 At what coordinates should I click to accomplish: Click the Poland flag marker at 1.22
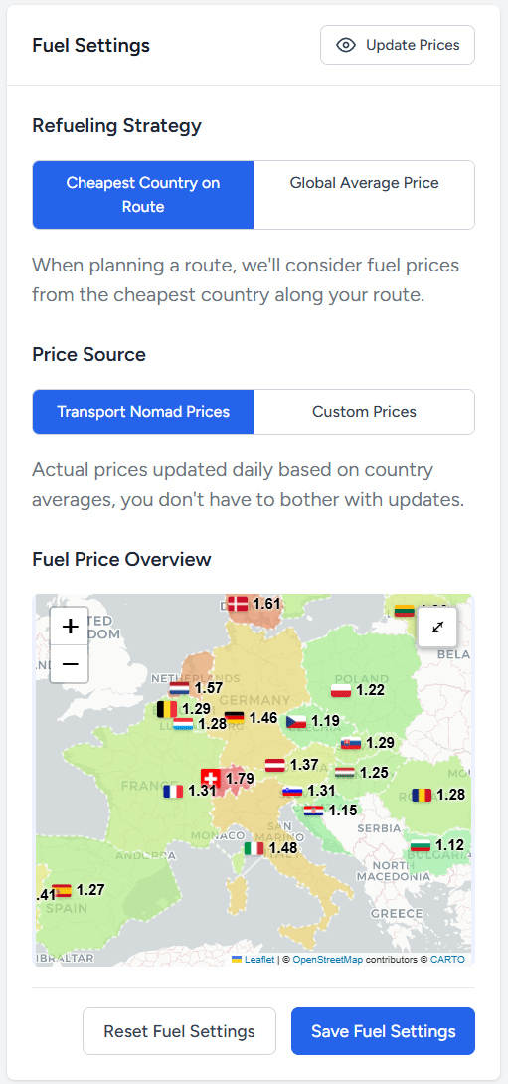tap(341, 690)
